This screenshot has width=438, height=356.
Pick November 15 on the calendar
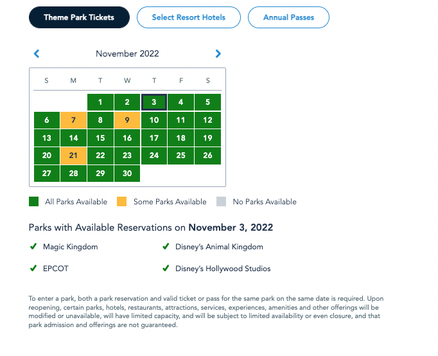100,138
